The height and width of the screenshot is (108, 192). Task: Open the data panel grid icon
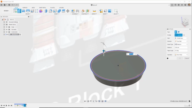pyautogui.click(x=1, y=5)
